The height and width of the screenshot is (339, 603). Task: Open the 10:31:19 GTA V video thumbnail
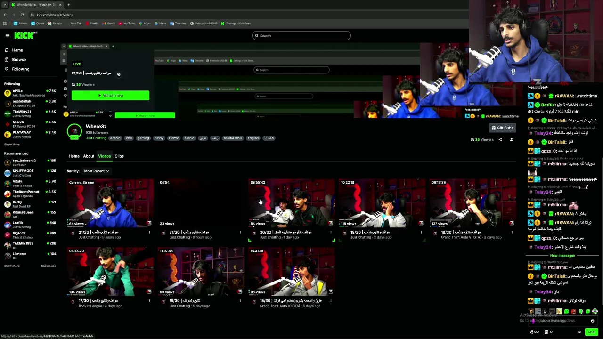(292, 272)
